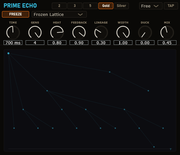Screen dimensions: 180x155
Task: Click the DUCK knob
Action: click(x=145, y=32)
